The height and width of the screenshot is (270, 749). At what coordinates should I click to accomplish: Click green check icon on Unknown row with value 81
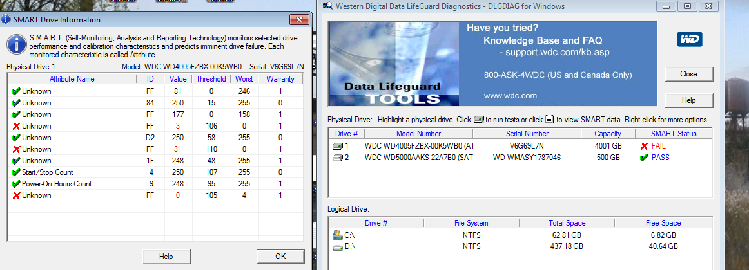(x=16, y=91)
